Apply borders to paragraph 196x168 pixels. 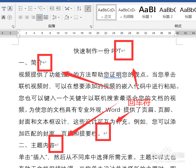coord(76,17)
